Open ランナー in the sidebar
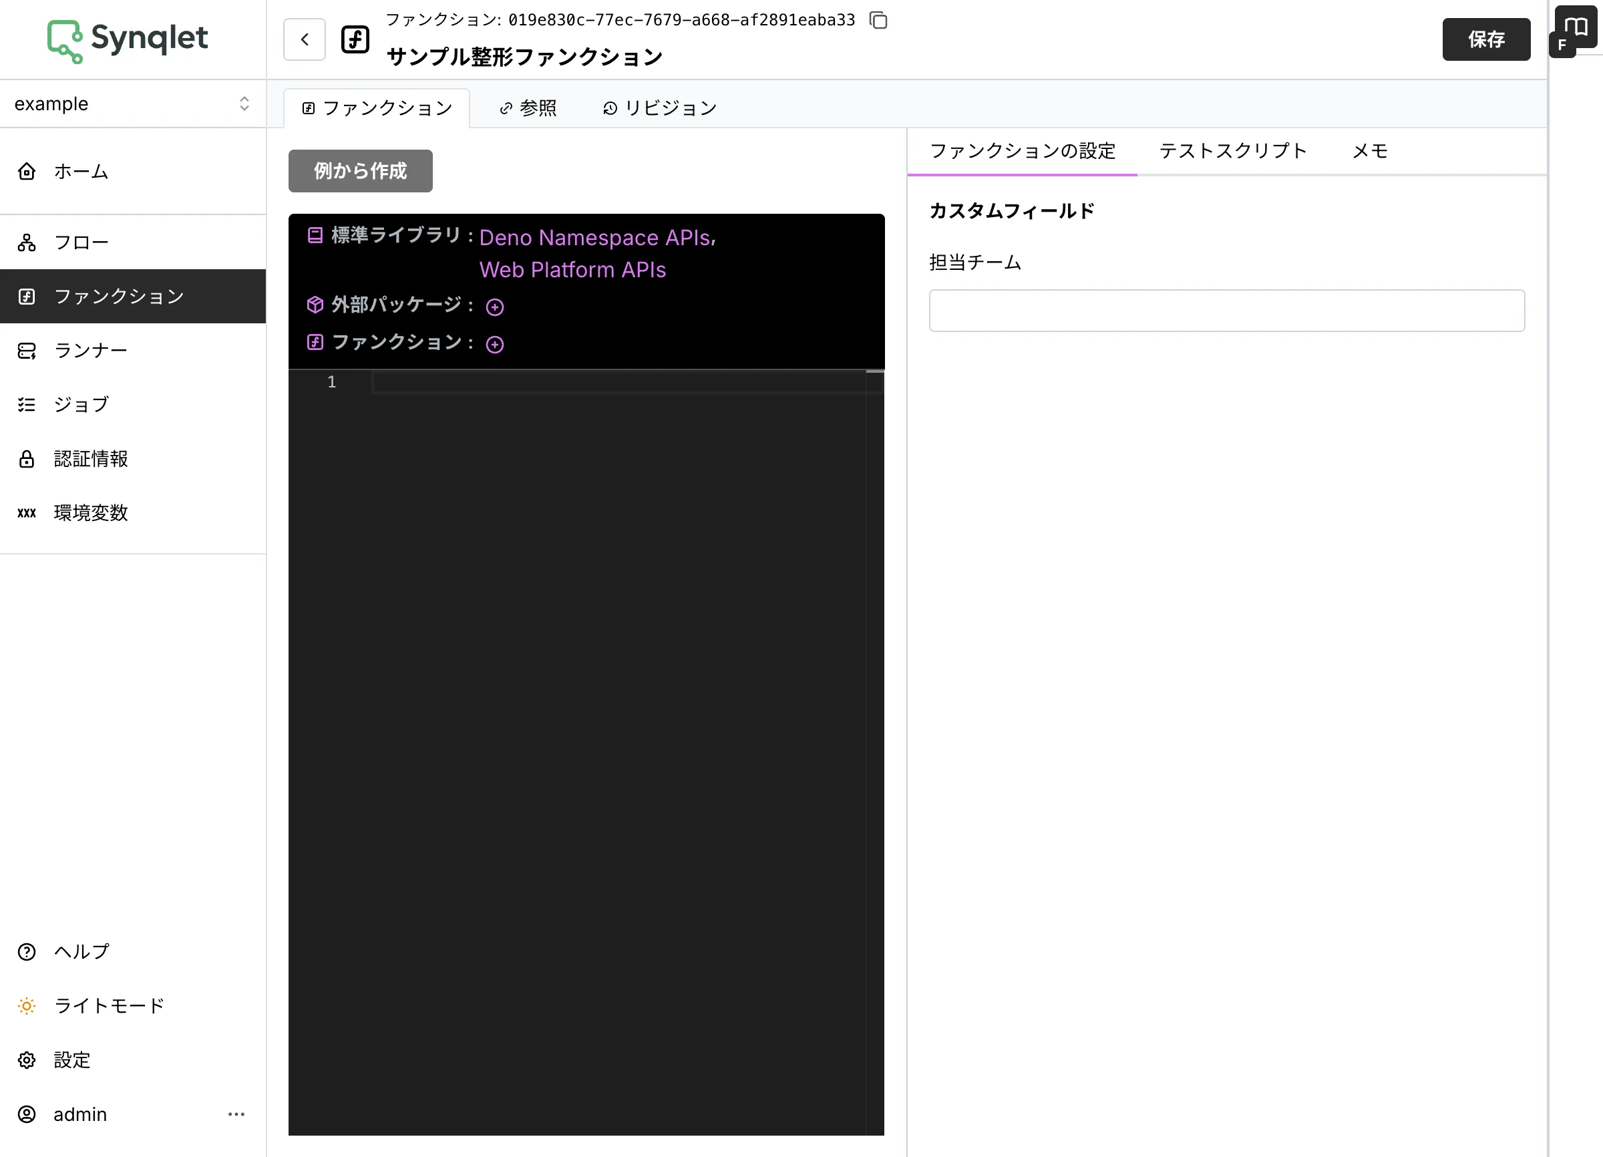The image size is (1603, 1157). pos(133,351)
